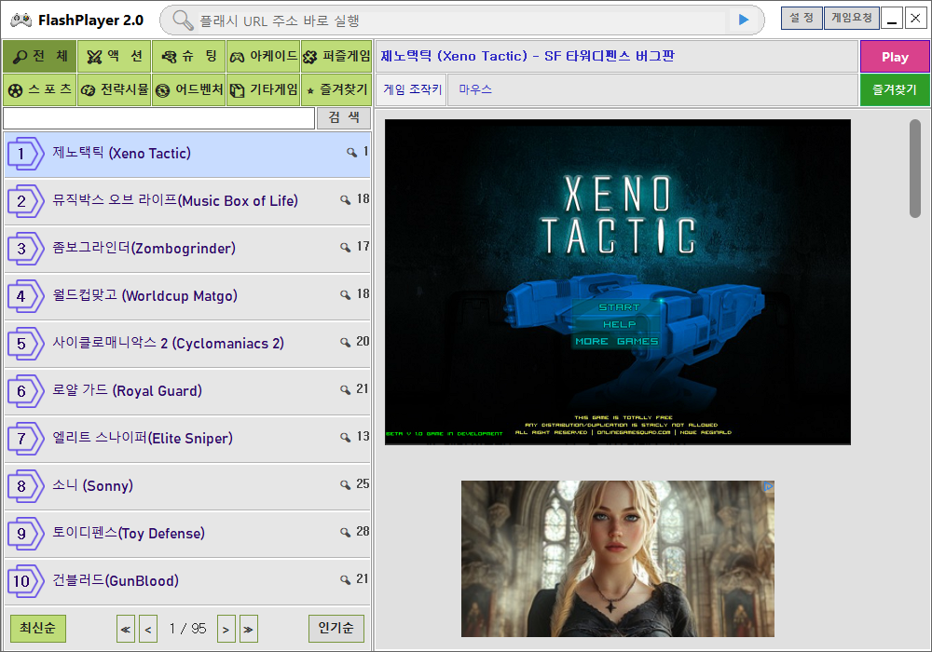Click the game search text field

tap(158, 118)
